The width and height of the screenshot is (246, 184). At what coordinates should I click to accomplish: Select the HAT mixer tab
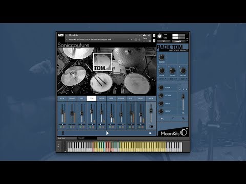82,99
